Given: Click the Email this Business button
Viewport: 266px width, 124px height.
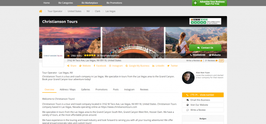Looking at the screenshot, I should pyautogui.click(x=200, y=100).
